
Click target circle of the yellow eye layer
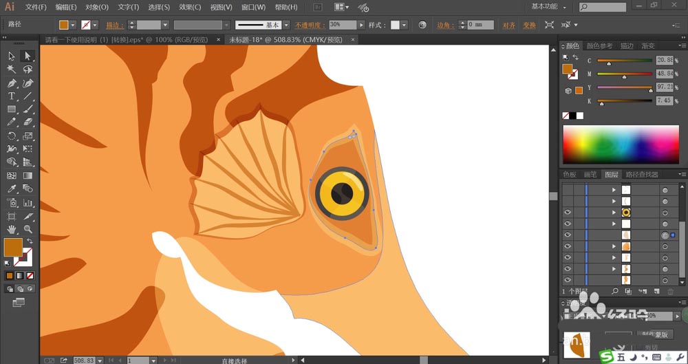(665, 213)
